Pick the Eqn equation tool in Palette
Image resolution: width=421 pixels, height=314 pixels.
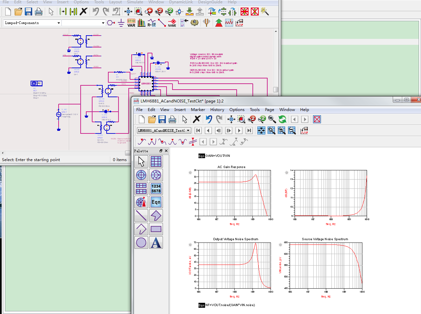[156, 202]
